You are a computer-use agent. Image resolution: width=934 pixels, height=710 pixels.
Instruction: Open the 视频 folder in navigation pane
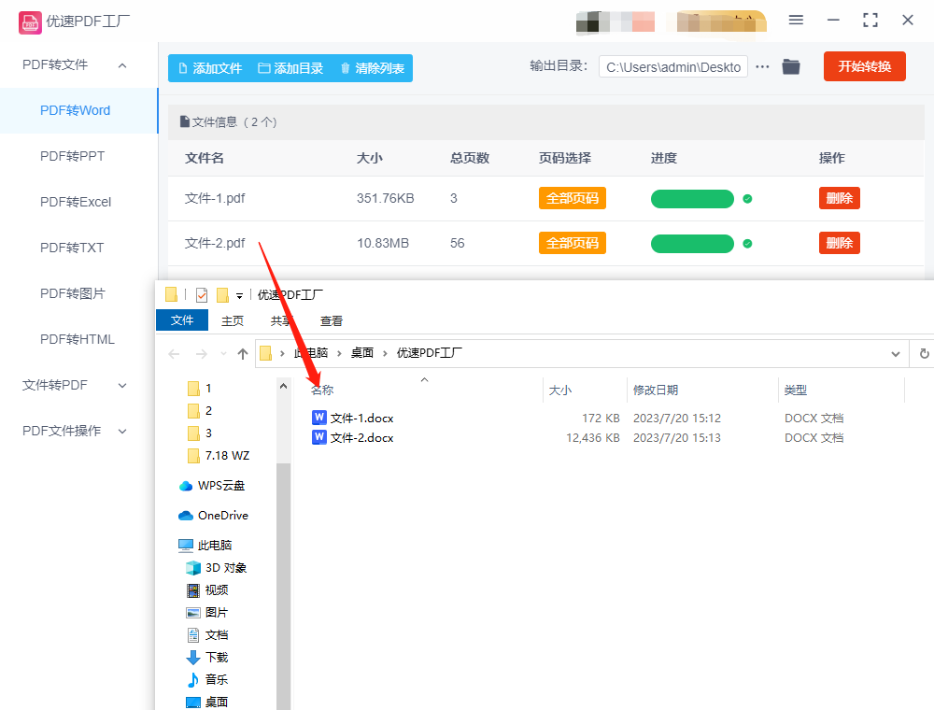pyautogui.click(x=207, y=590)
